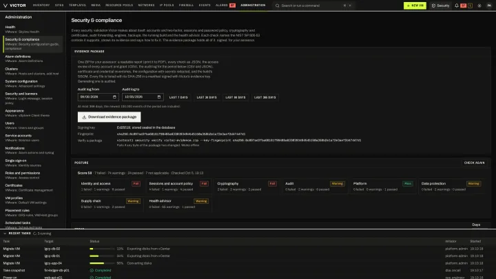Click the spinner icon next to 3 running
This screenshot has width=496, height=279.
point(35,234)
